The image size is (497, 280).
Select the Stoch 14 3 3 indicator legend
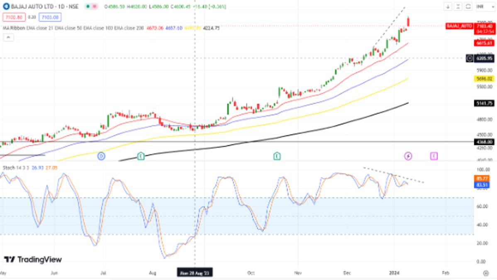16,168
